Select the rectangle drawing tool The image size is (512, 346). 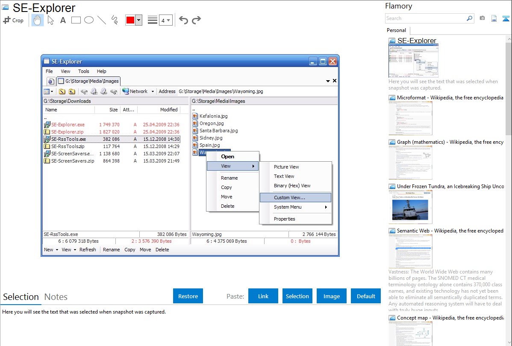[76, 20]
